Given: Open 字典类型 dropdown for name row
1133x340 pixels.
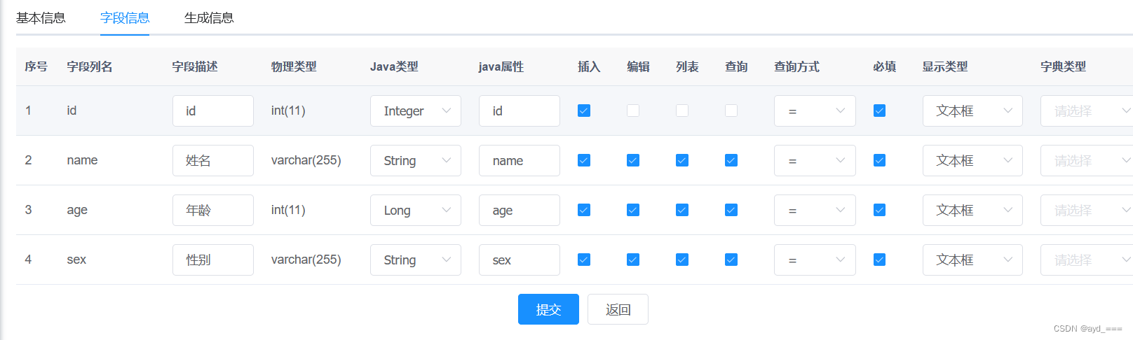Looking at the screenshot, I should [1087, 160].
